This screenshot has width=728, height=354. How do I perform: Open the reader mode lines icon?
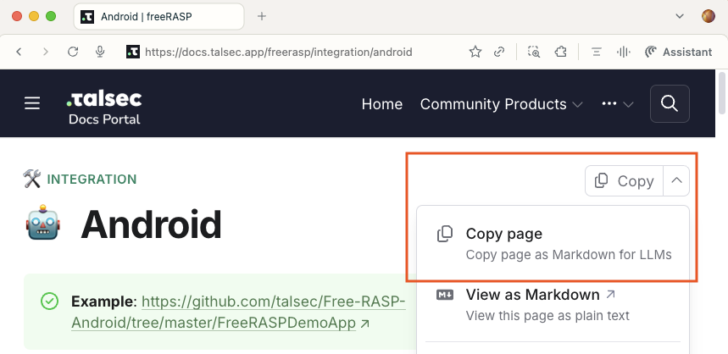coord(597,52)
